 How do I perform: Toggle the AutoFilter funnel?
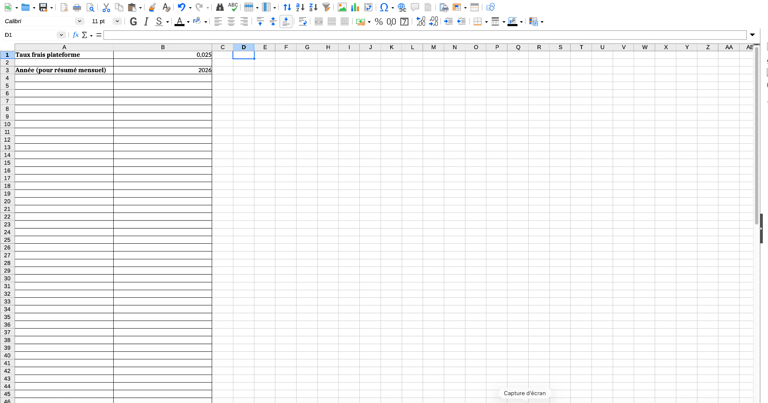coord(327,7)
